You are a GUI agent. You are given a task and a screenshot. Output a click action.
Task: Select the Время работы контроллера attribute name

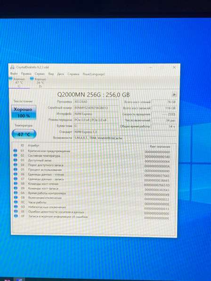[47, 193]
